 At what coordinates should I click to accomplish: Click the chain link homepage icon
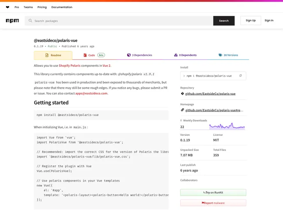click(182, 110)
